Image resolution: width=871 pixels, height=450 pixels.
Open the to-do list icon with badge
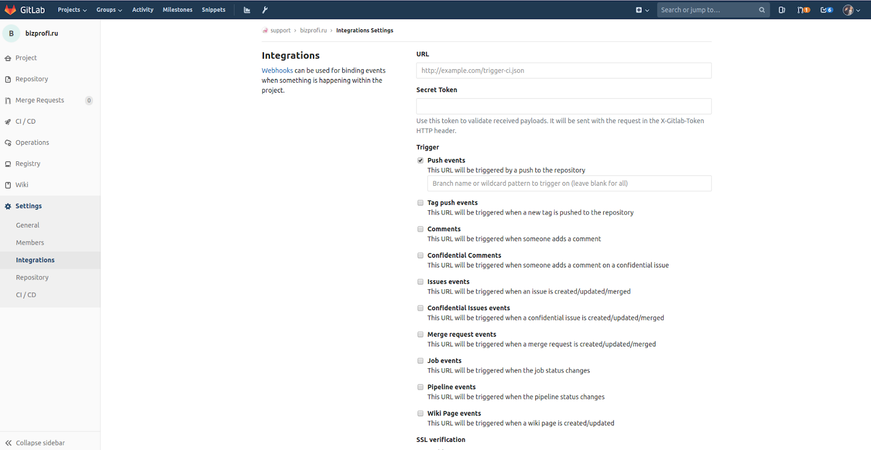pos(826,10)
